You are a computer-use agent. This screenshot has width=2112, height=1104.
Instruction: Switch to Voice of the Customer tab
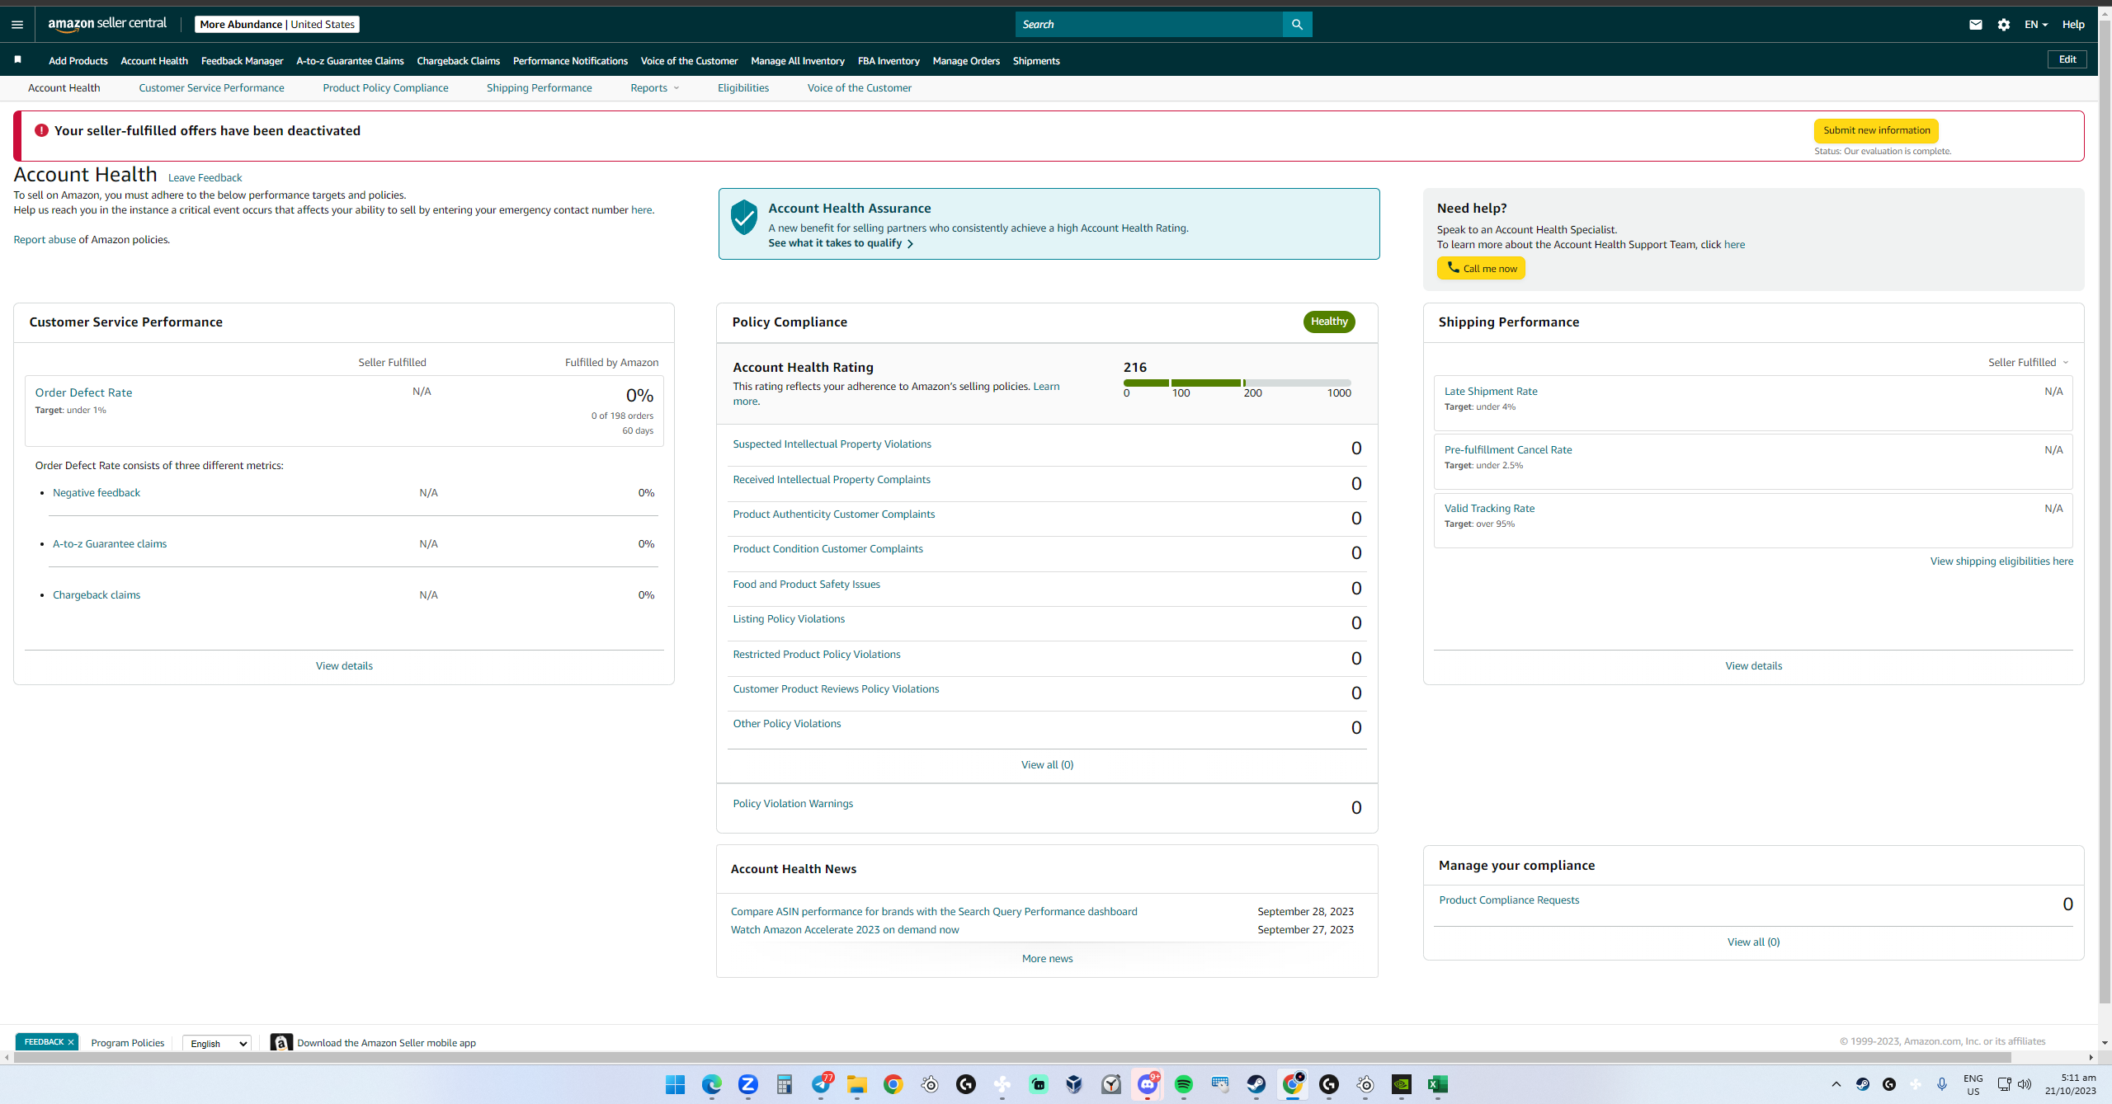point(860,88)
